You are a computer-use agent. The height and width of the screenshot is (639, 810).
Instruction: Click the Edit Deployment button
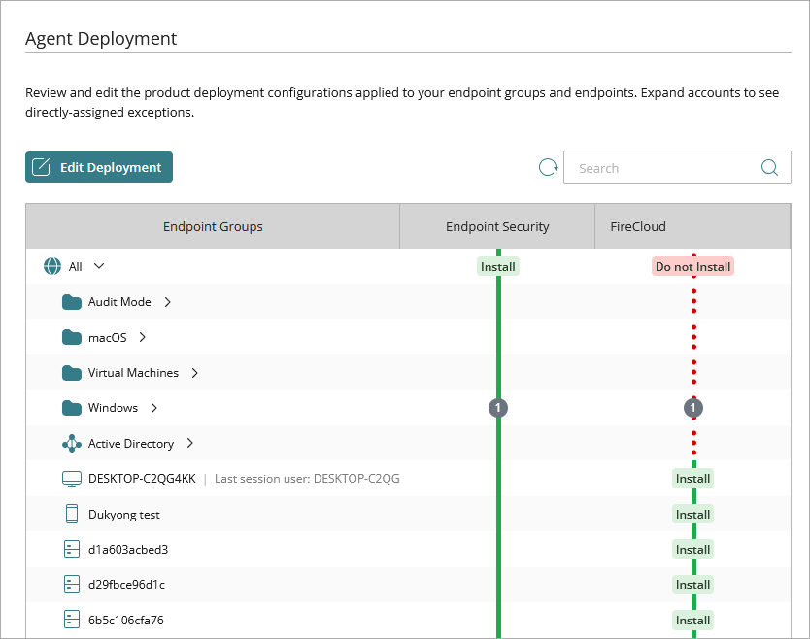pyautogui.click(x=99, y=167)
